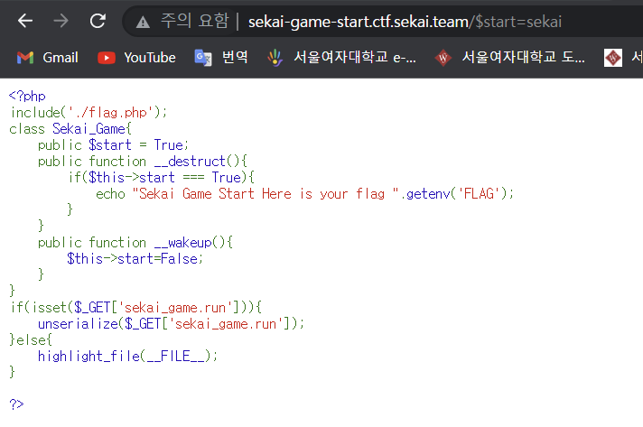The image size is (643, 427).
Task: Click the colorful hand e-class icon
Action: pyautogui.click(x=275, y=58)
